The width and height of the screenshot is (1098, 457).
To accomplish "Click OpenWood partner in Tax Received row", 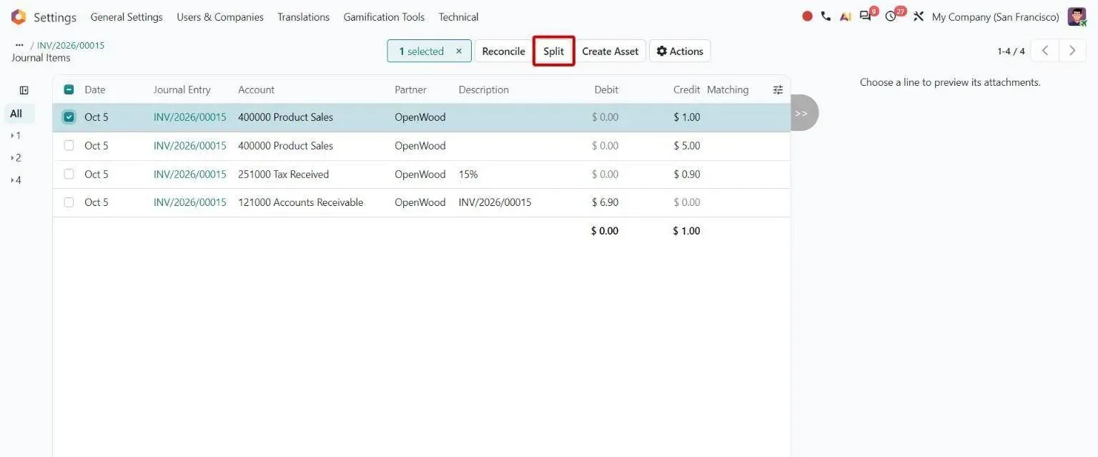I will coord(420,174).
